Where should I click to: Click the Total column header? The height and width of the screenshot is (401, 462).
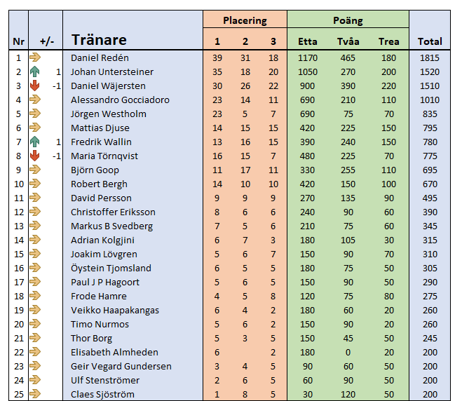pyautogui.click(x=430, y=41)
